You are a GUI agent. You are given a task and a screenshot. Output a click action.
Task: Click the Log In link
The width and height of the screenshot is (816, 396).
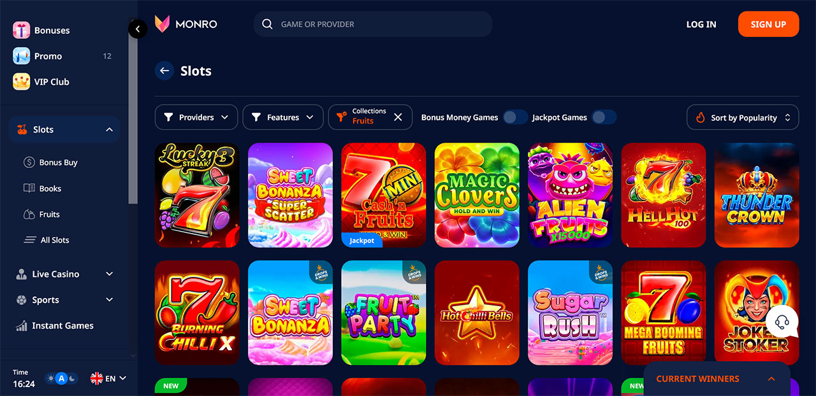click(x=701, y=24)
